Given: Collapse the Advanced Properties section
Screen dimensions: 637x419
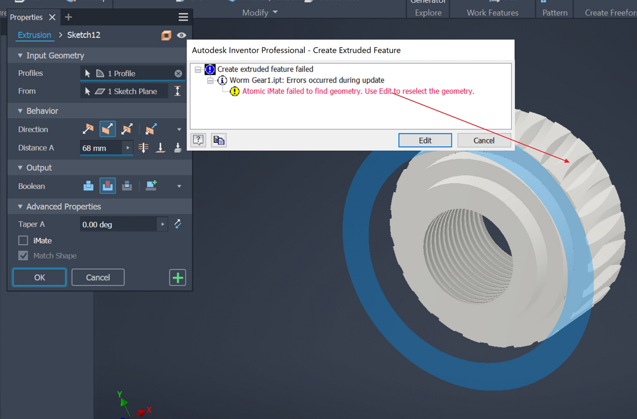Looking at the screenshot, I should coord(20,206).
